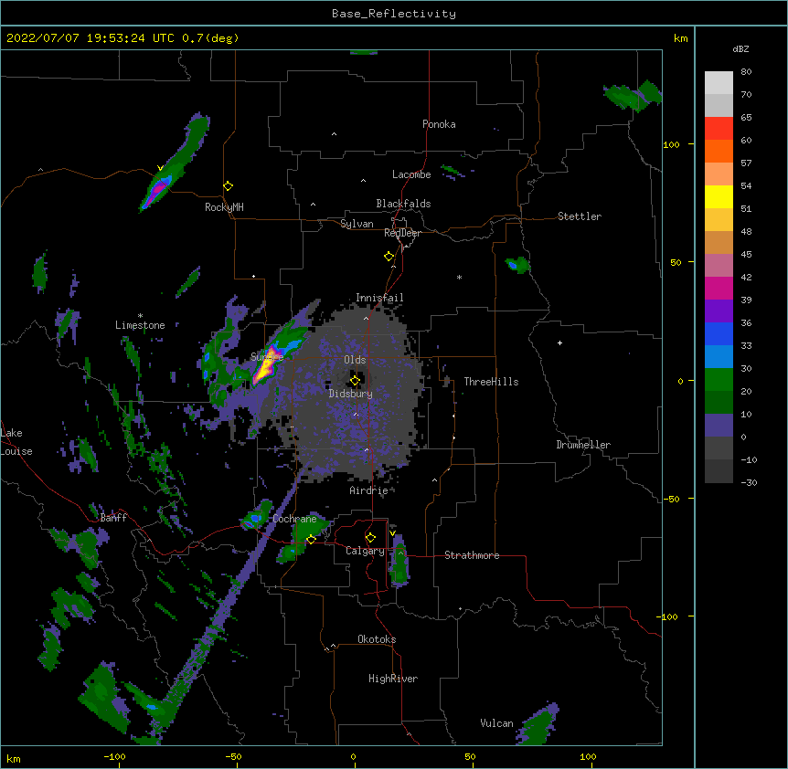Select the orange 57–60 dBZ legend swatch
Image resolution: width=788 pixels, height=769 pixels.
[719, 152]
